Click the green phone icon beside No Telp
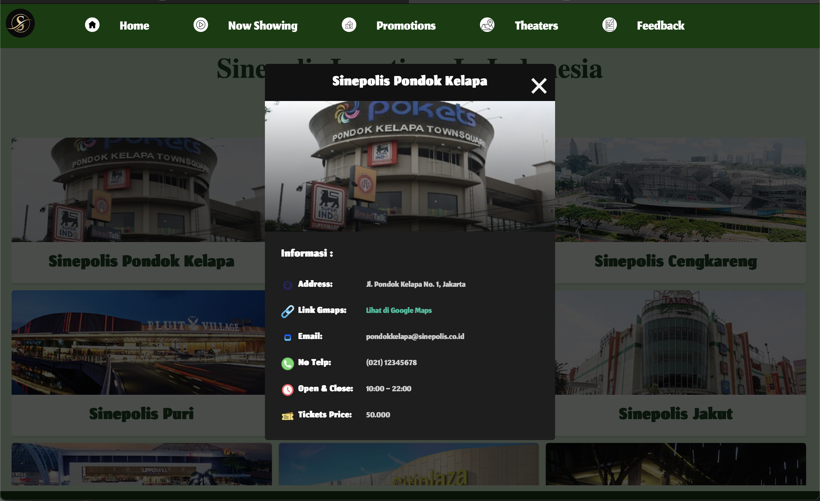Image resolution: width=820 pixels, height=501 pixels. [x=288, y=363]
